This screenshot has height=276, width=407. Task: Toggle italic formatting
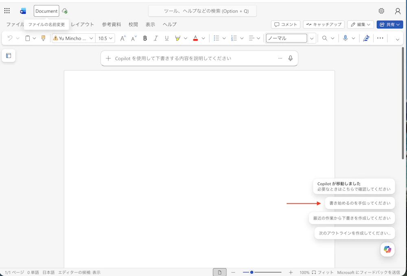click(x=156, y=38)
